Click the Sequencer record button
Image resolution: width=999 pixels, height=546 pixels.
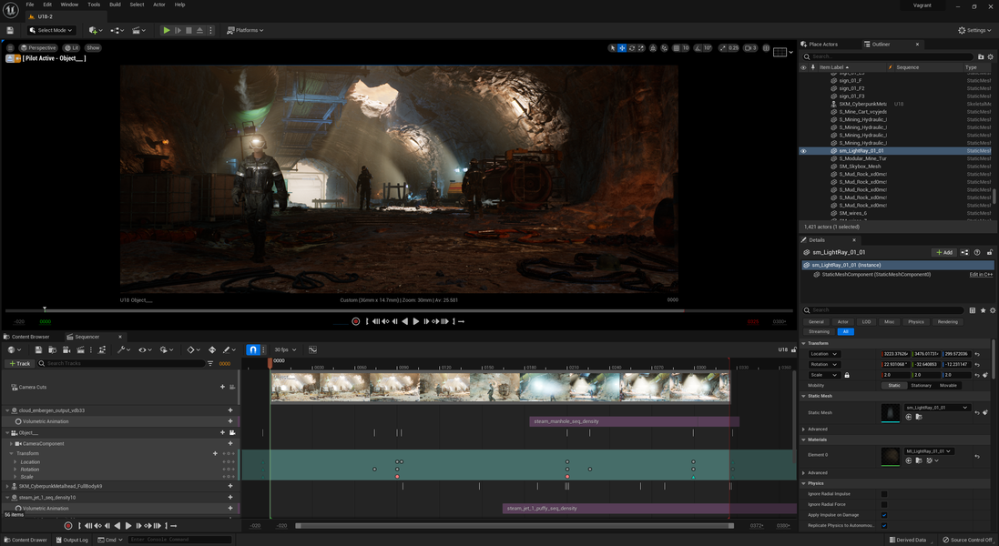[68, 526]
